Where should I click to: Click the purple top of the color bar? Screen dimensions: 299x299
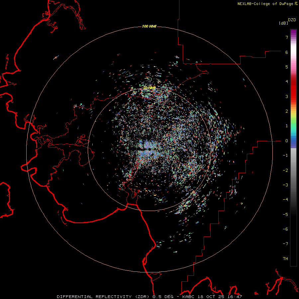point(293,33)
